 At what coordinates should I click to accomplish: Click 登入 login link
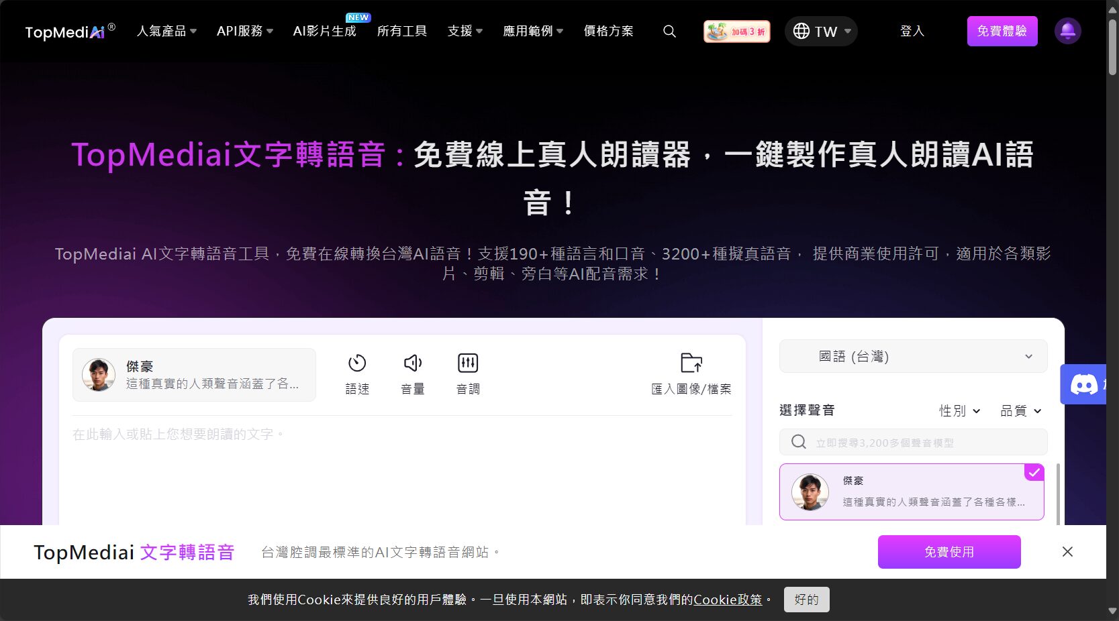(x=912, y=31)
